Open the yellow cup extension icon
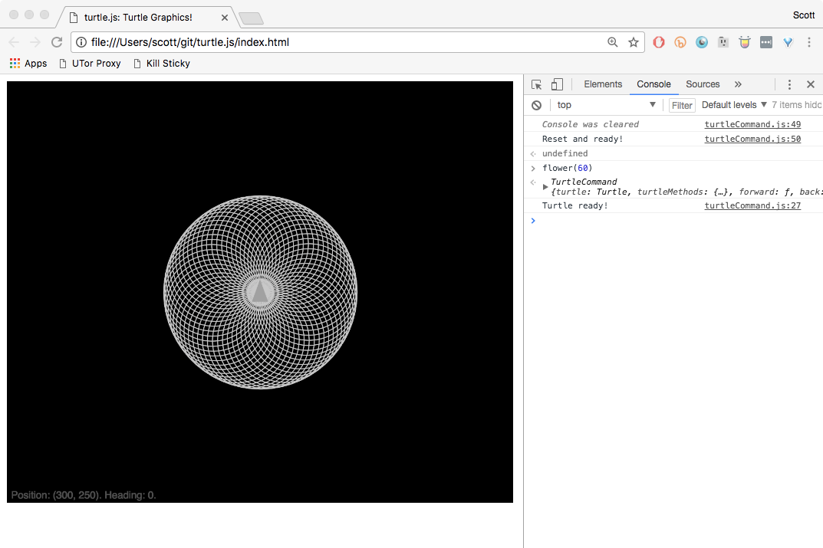Screen dimensions: 823x548 point(744,42)
